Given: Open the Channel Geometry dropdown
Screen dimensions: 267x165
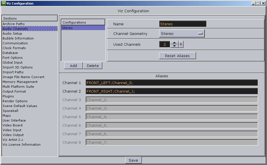Looking at the screenshot, I should pos(182,34).
